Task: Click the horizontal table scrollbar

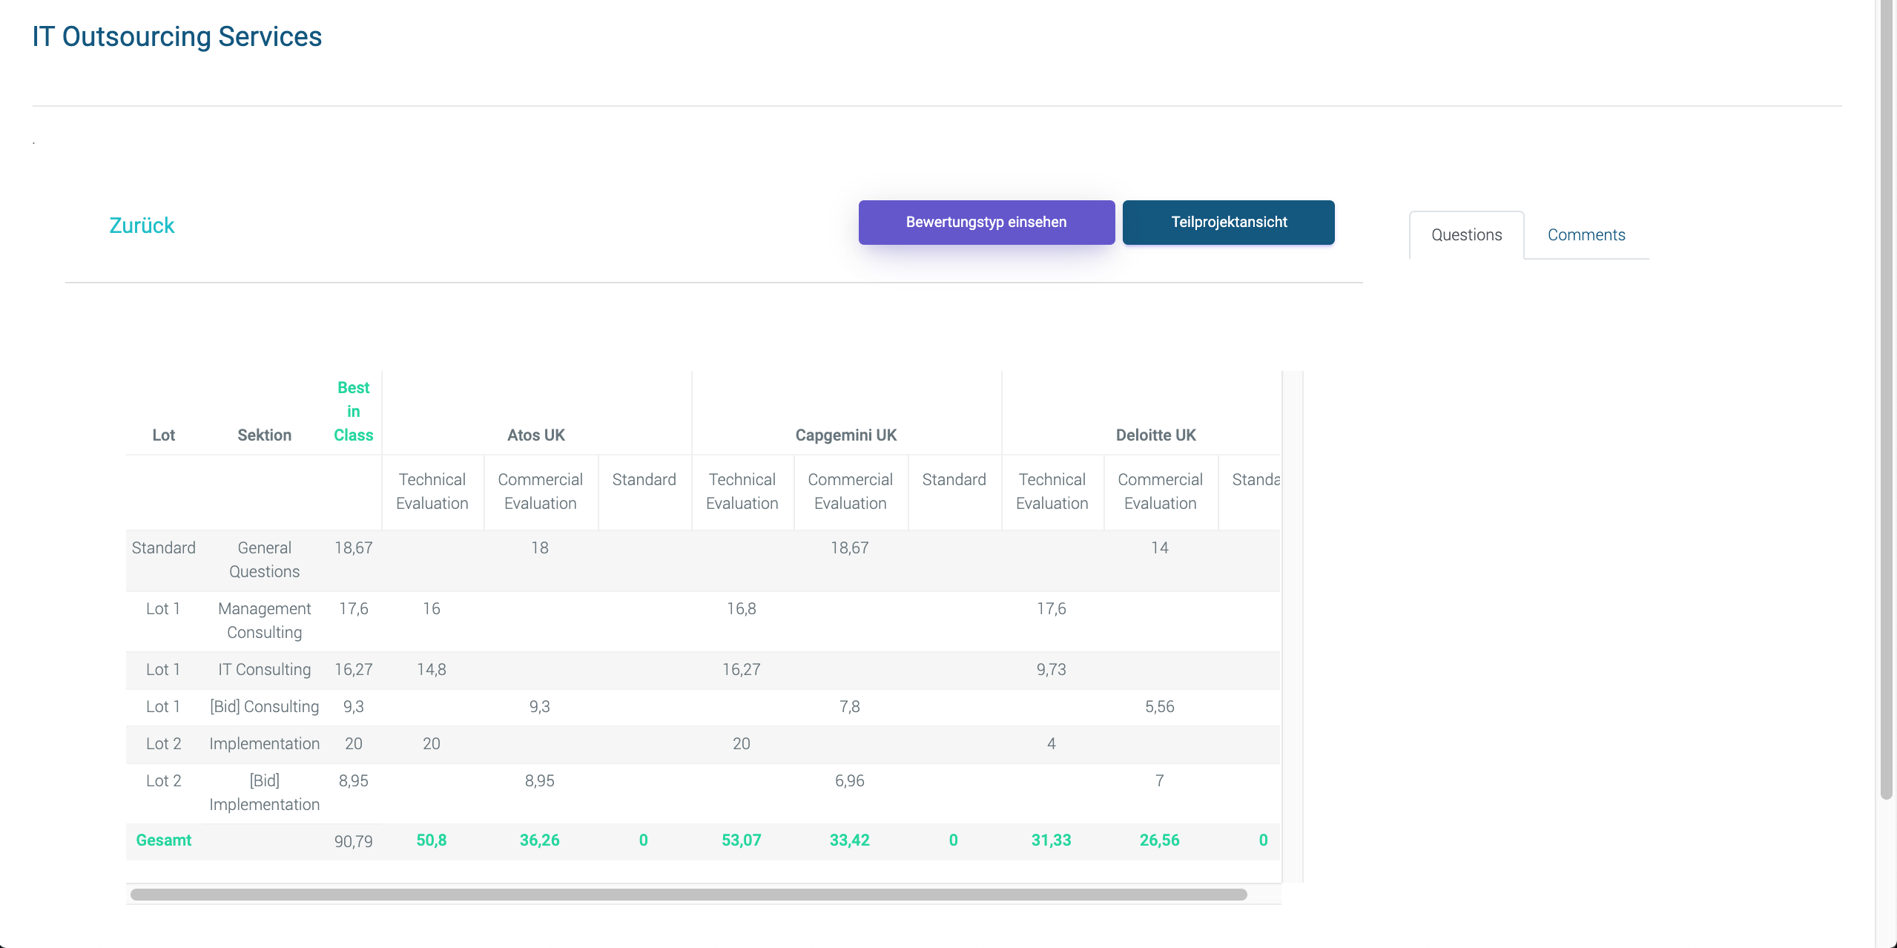Action: point(688,895)
